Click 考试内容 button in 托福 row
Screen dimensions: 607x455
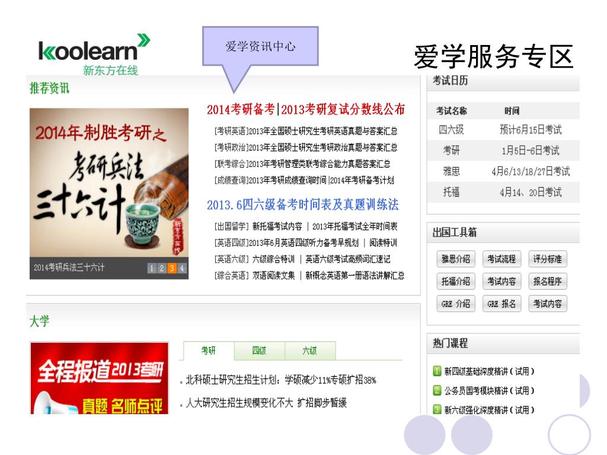pyautogui.click(x=501, y=281)
